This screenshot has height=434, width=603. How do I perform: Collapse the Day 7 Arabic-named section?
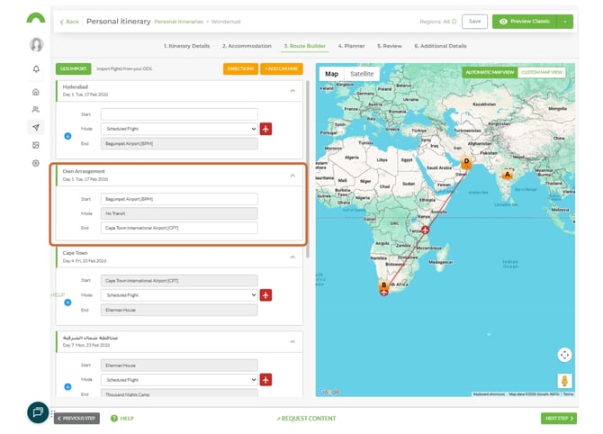pos(292,341)
